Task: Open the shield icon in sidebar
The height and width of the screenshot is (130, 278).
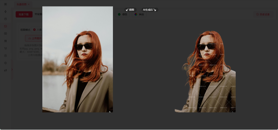Action: coord(5,63)
